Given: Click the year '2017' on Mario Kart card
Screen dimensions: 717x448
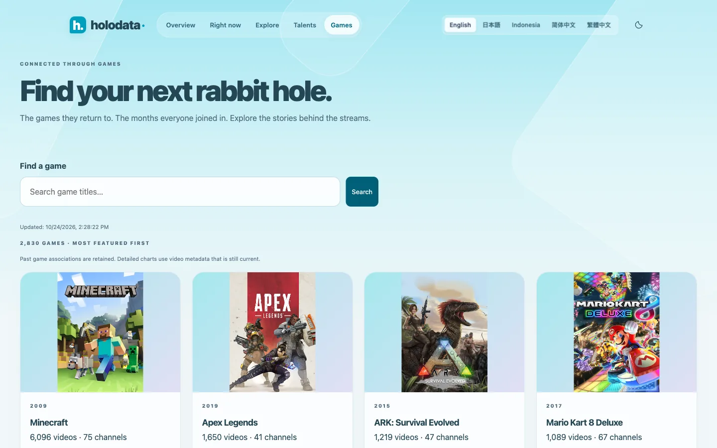Looking at the screenshot, I should (x=554, y=406).
